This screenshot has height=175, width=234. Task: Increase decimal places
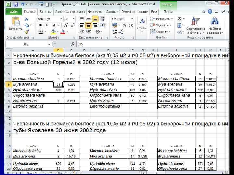115,31
